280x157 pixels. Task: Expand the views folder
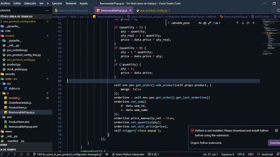(8, 132)
